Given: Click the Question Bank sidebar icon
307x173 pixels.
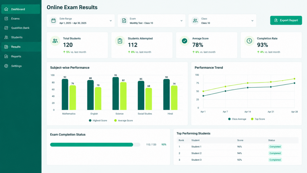Looking at the screenshot, I should [6, 28].
